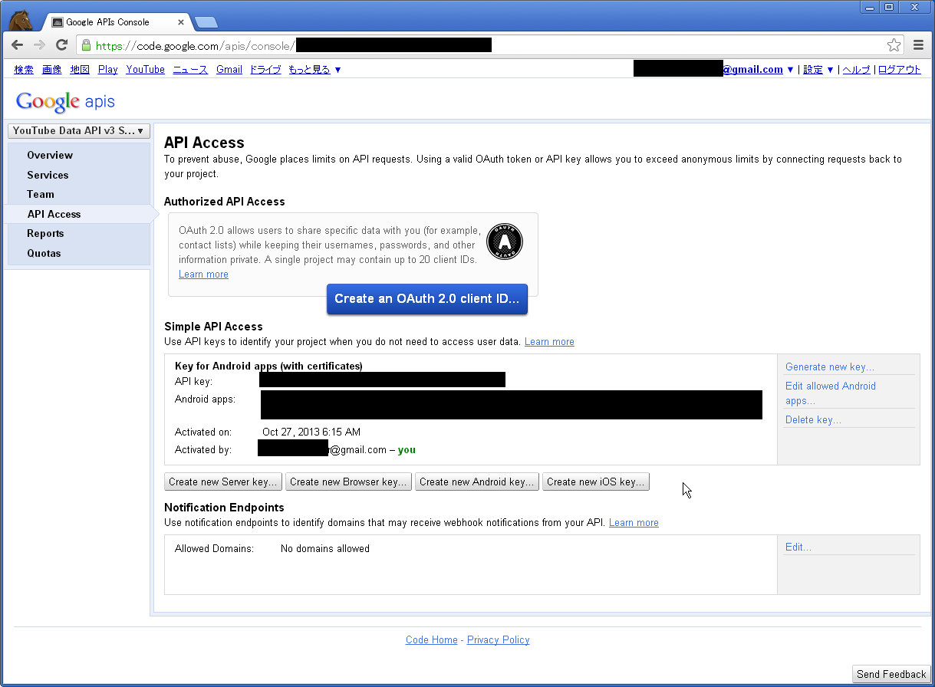Image resolution: width=935 pixels, height=687 pixels.
Task: Click Edit link for Allowed Domains
Action: pyautogui.click(x=798, y=547)
